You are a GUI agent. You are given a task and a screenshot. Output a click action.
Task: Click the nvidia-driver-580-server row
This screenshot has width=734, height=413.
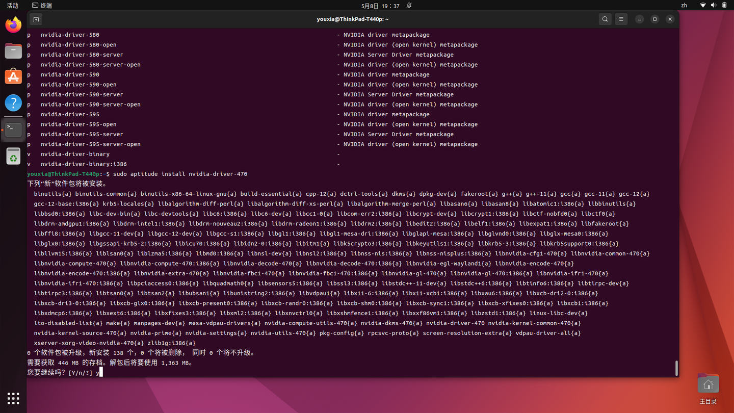tap(240, 55)
